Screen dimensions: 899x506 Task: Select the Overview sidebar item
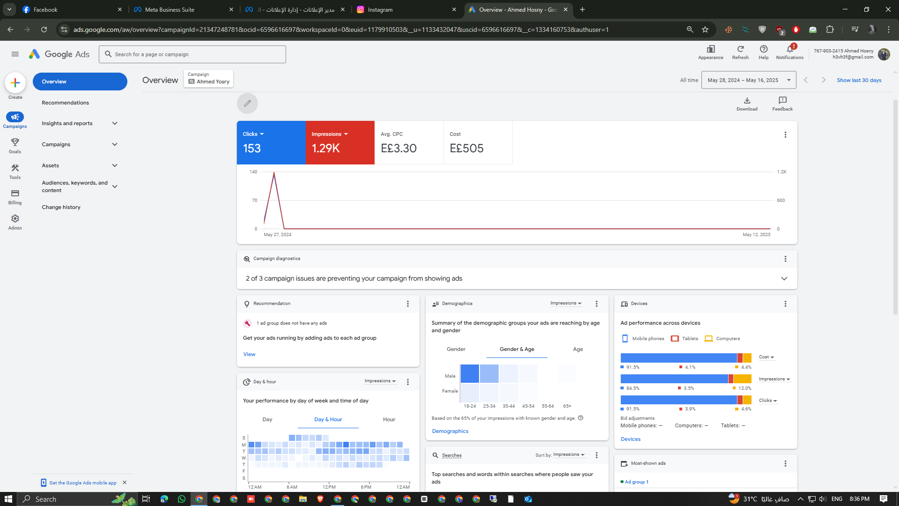[80, 82]
